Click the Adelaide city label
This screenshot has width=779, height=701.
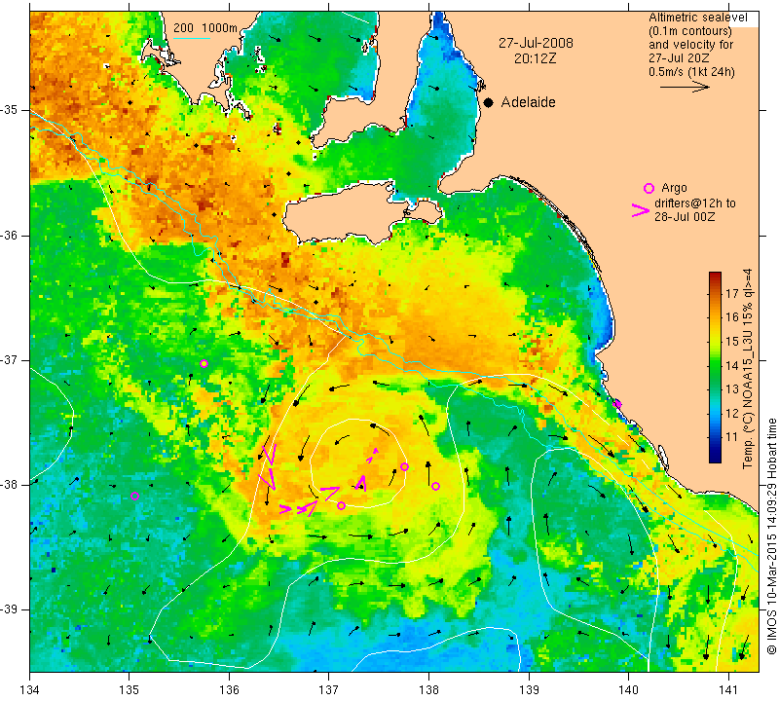[x=528, y=102]
